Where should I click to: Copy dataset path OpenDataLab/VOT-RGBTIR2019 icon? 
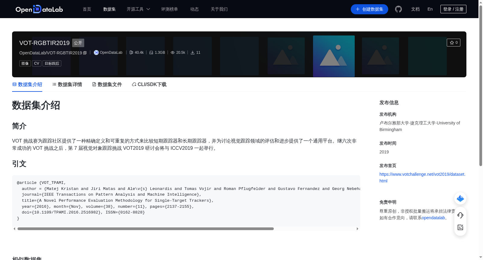click(85, 53)
